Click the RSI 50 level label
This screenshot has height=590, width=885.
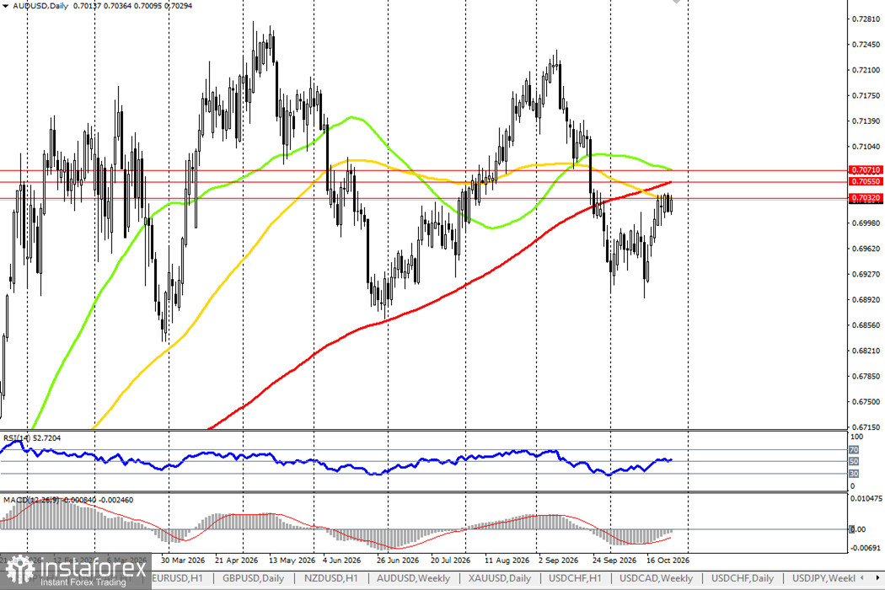854,462
